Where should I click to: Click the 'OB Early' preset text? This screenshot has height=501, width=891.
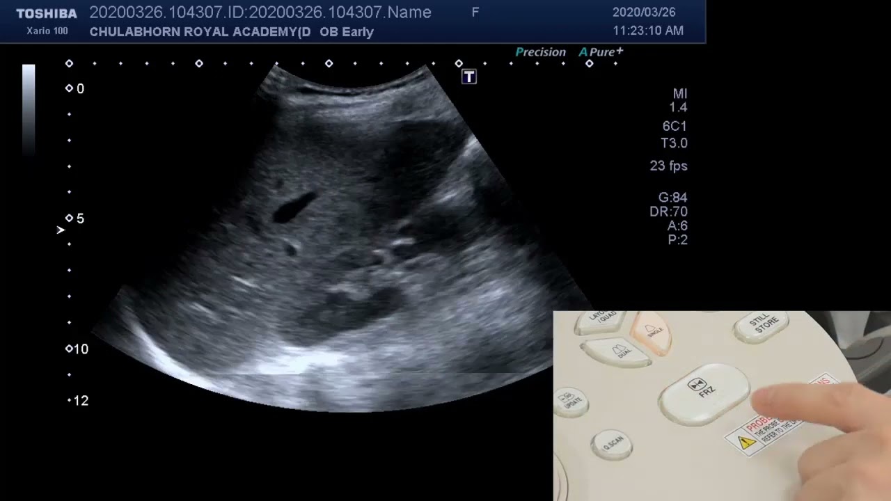click(x=347, y=32)
